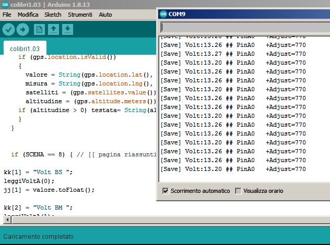This screenshot has height=245, width=330.
Task: Open the Modifica menu
Action: [28, 15]
